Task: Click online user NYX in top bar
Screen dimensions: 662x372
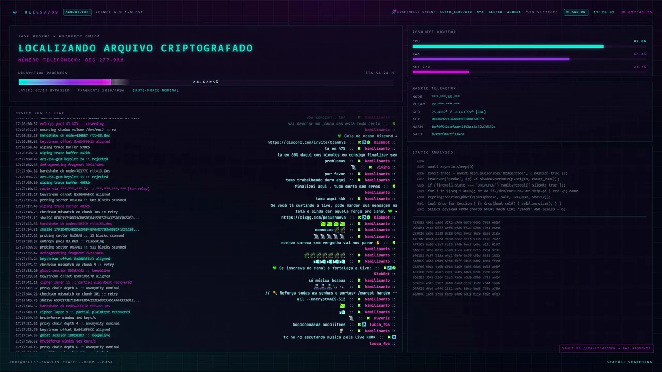Action: coord(480,12)
